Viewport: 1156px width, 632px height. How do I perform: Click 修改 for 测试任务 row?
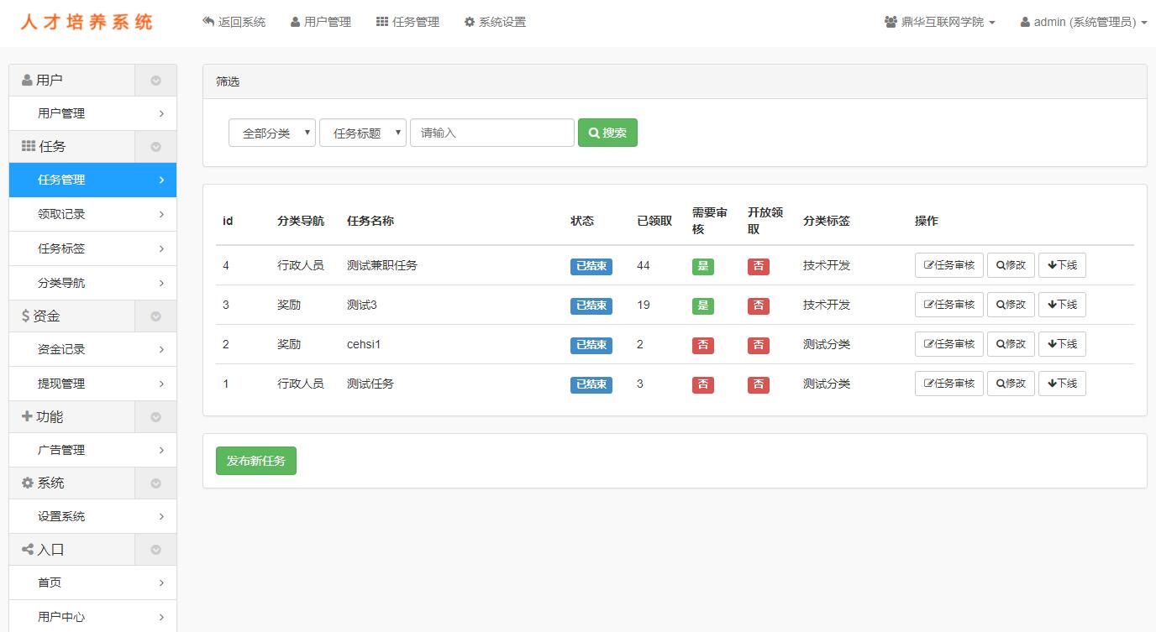click(1011, 384)
